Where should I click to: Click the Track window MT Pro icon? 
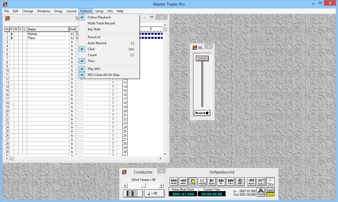7,18
